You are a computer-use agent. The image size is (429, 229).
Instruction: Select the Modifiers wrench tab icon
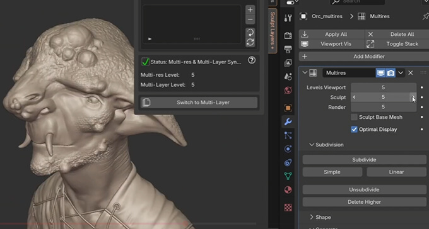click(288, 121)
